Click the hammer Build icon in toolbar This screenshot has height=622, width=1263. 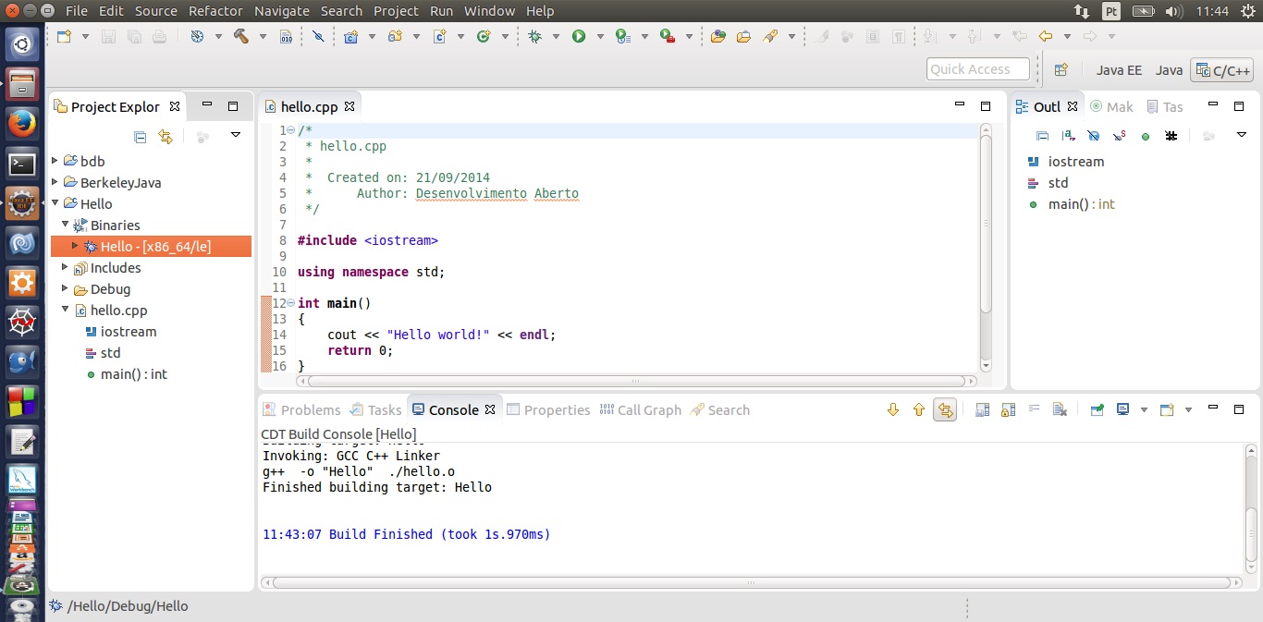pos(240,36)
